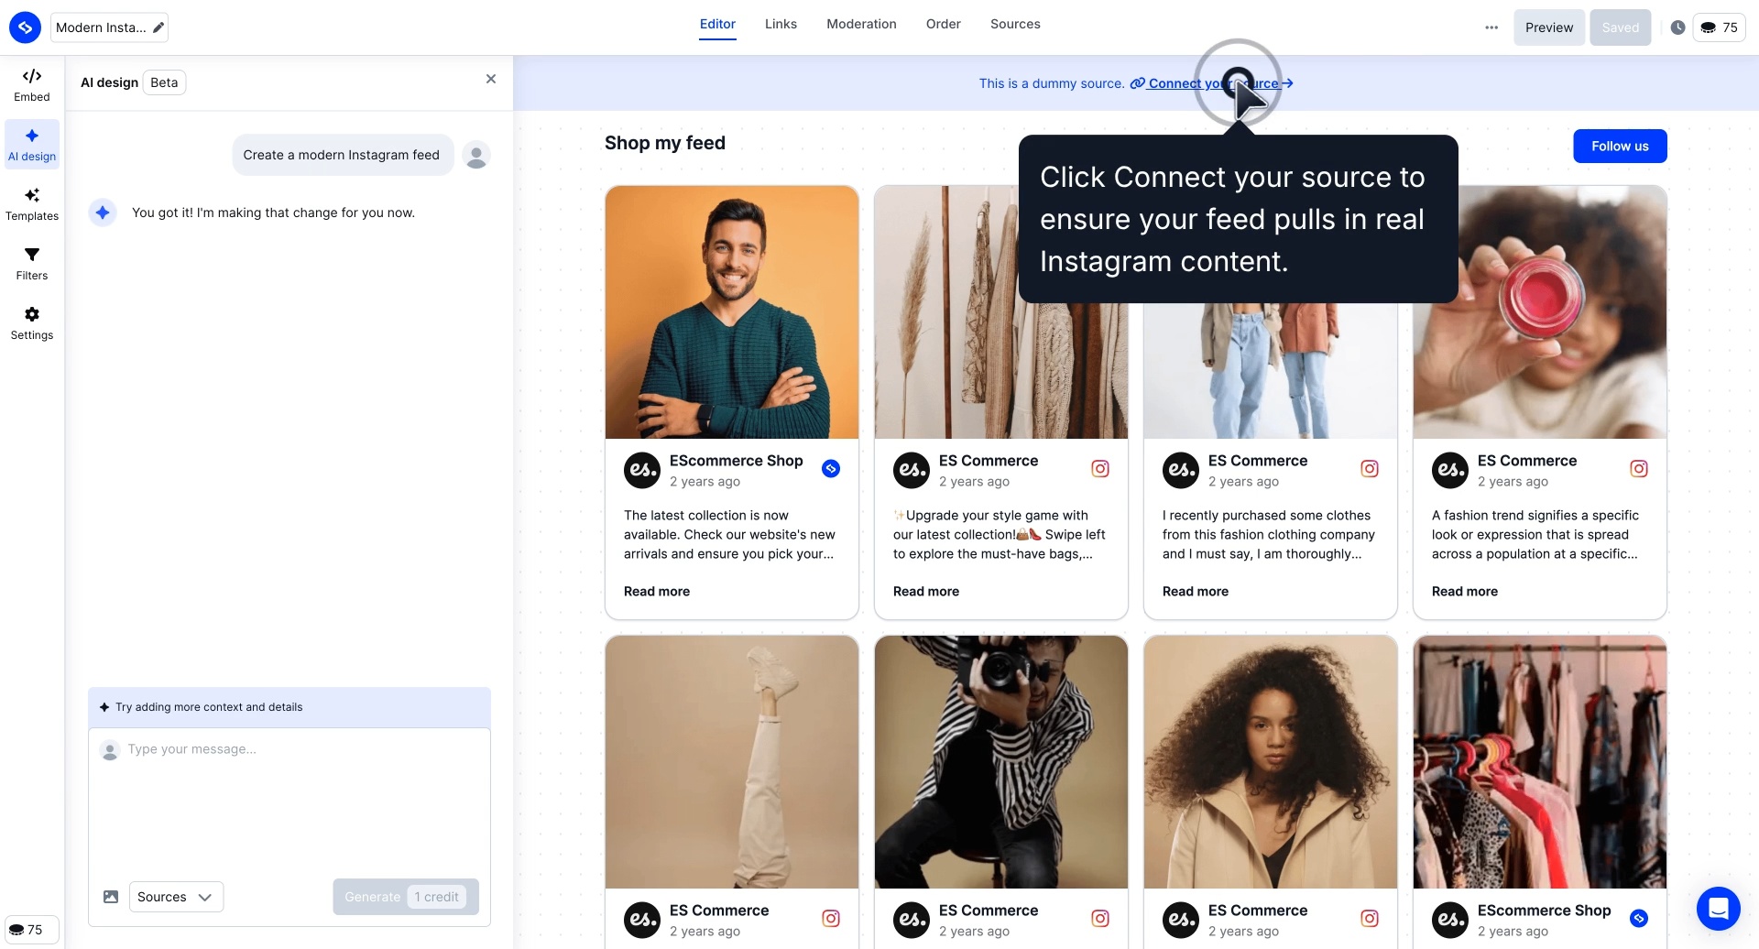Attach an image via the picture icon
The image size is (1759, 949).
point(111,897)
